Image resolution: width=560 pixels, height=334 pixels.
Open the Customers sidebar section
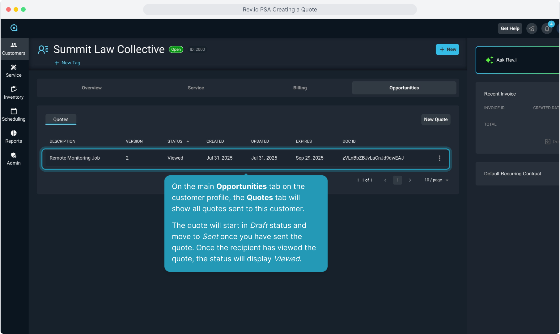tap(14, 49)
